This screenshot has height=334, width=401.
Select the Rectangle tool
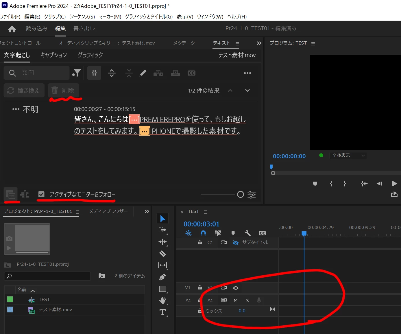(163, 289)
